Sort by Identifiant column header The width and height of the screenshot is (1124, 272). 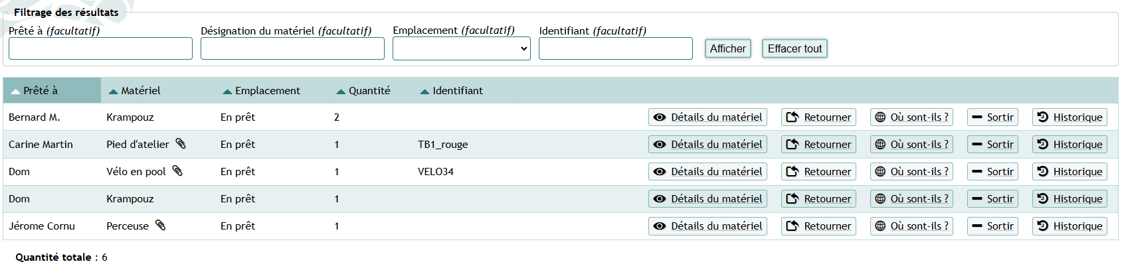point(457,91)
